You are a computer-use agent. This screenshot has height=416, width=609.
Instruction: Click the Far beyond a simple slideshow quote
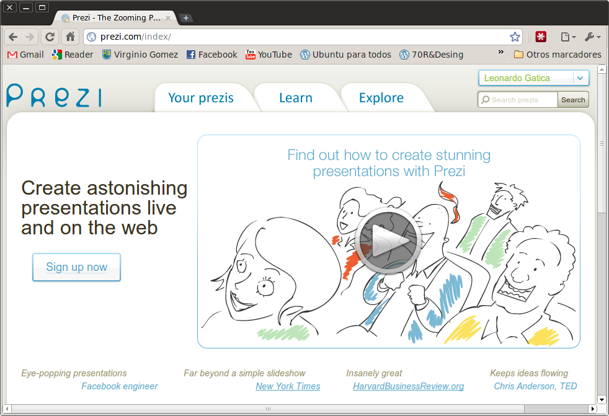pos(245,373)
